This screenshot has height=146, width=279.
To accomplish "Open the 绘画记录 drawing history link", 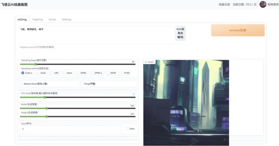I will (224, 4).
